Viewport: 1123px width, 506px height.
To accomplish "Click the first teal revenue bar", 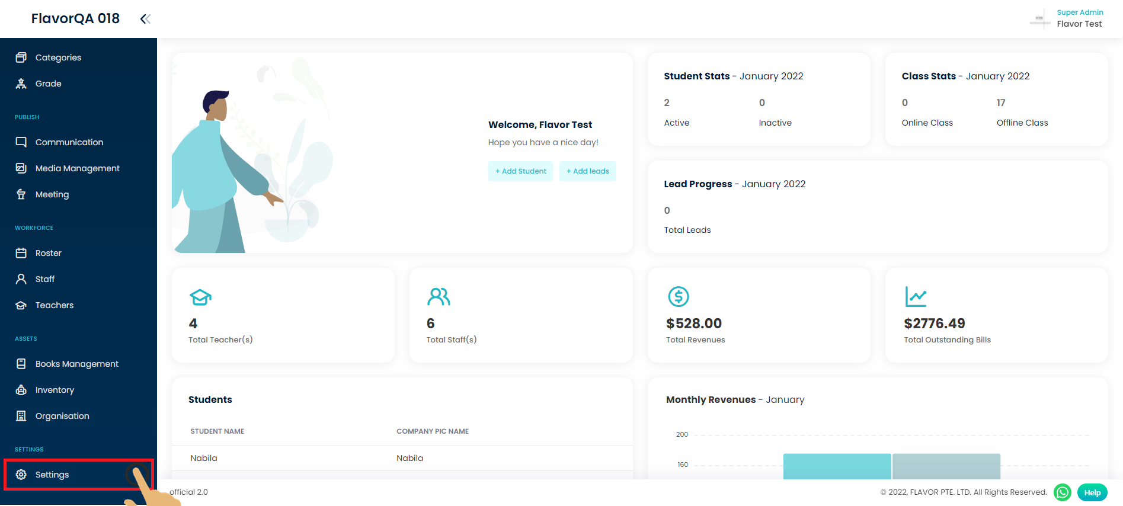I will (837, 466).
